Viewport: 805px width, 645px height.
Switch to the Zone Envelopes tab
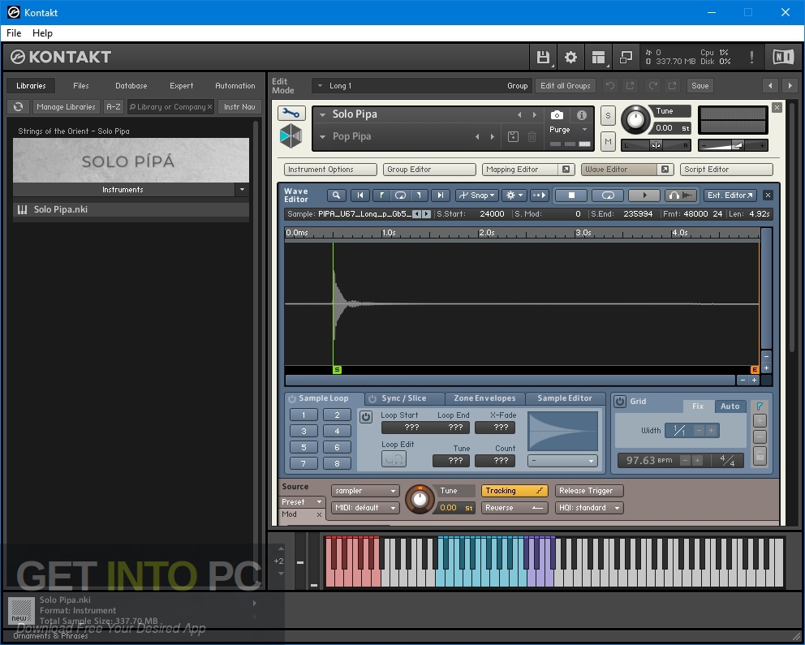[484, 398]
